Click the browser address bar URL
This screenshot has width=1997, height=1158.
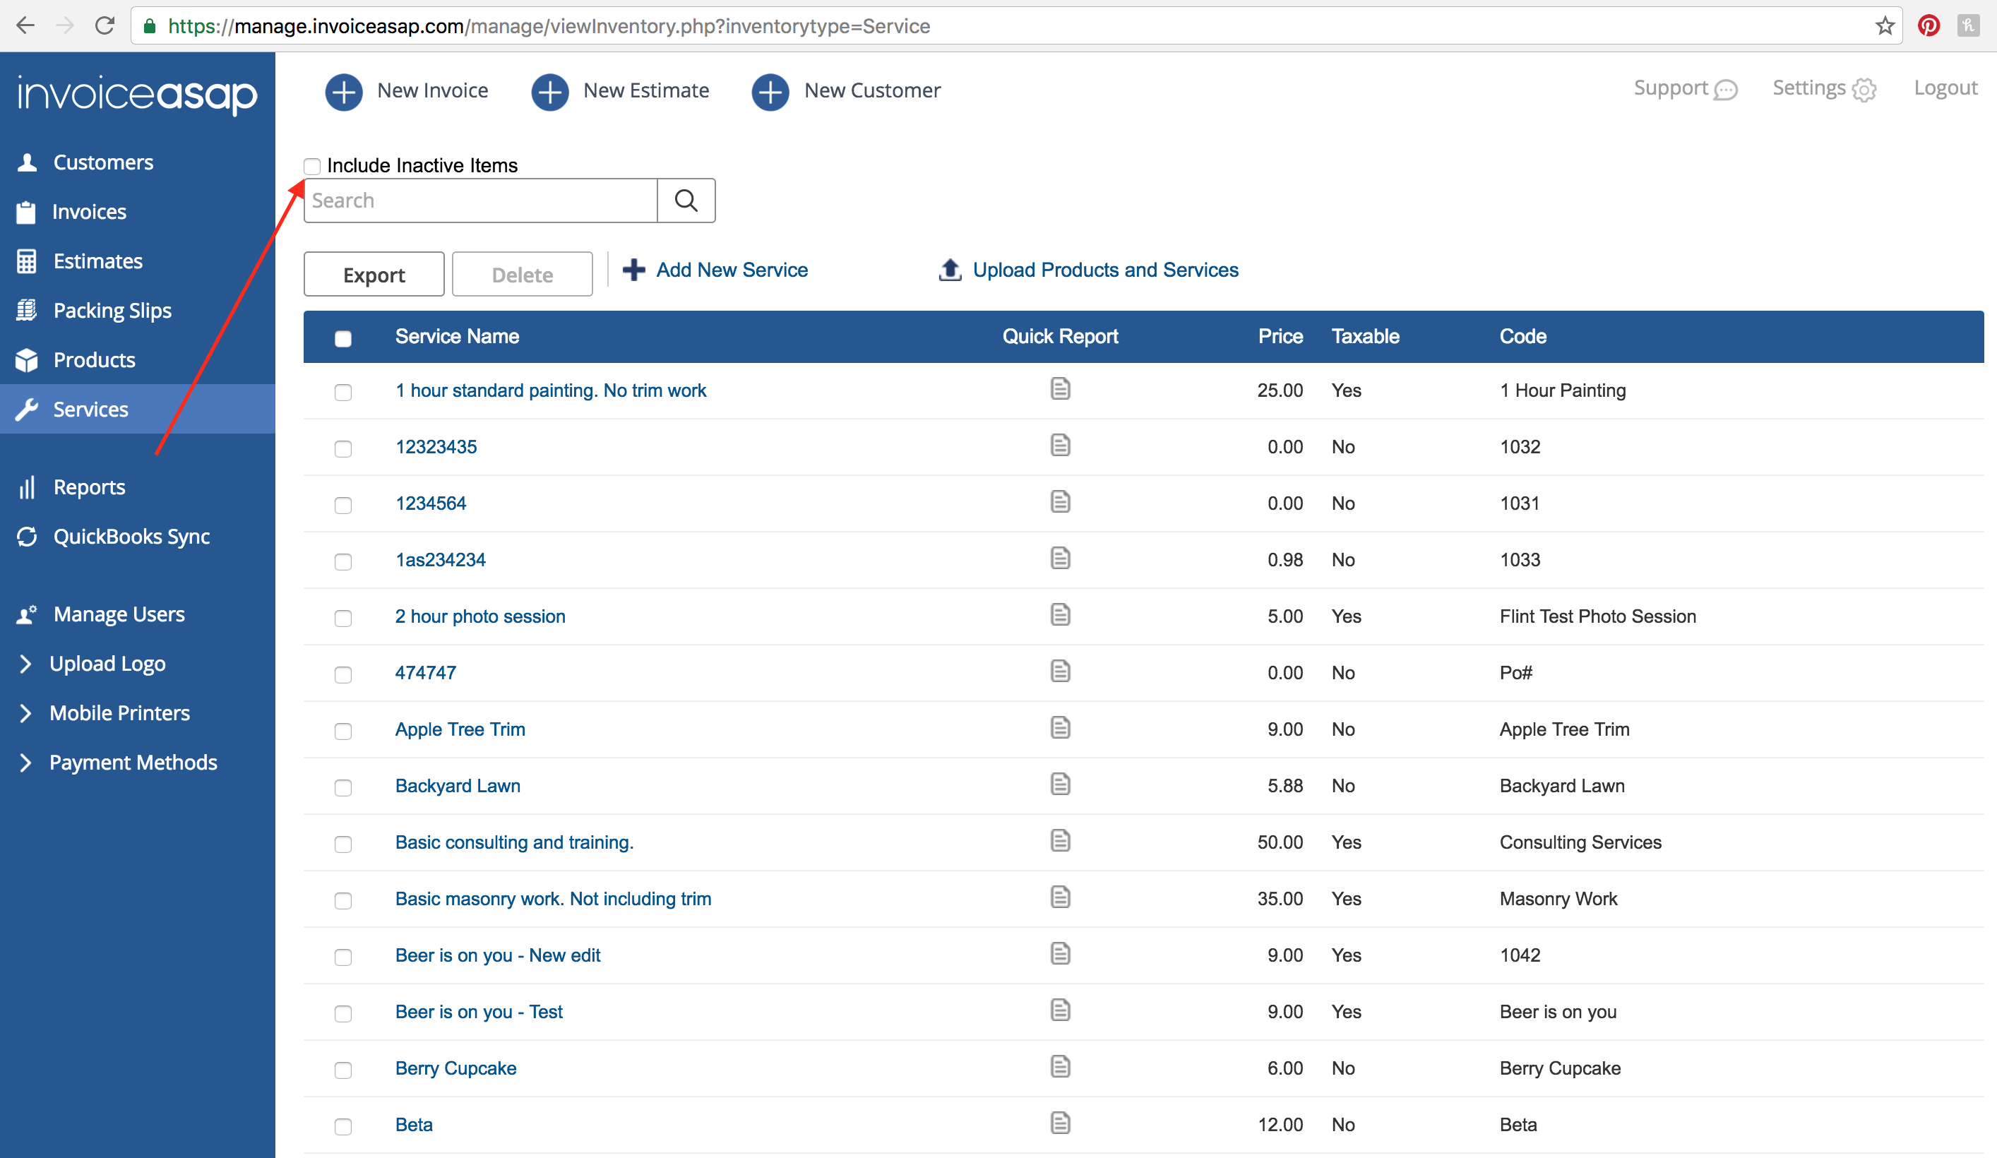[x=549, y=25]
